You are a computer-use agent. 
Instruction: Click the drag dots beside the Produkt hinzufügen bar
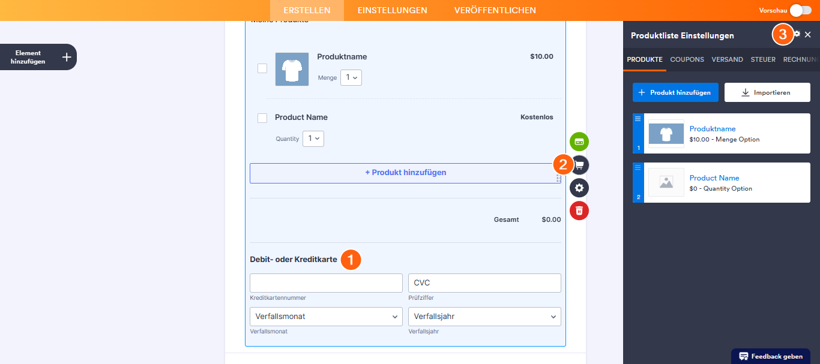(558, 179)
